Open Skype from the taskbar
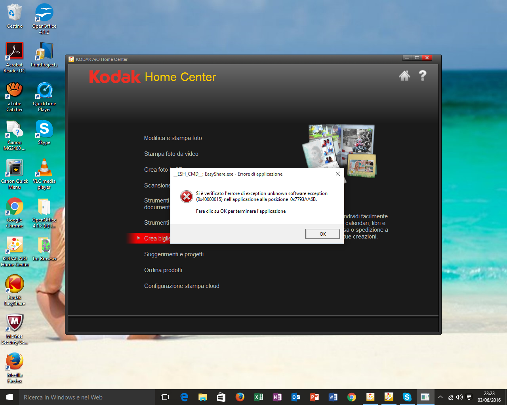This screenshot has height=405, width=507. pos(407,397)
